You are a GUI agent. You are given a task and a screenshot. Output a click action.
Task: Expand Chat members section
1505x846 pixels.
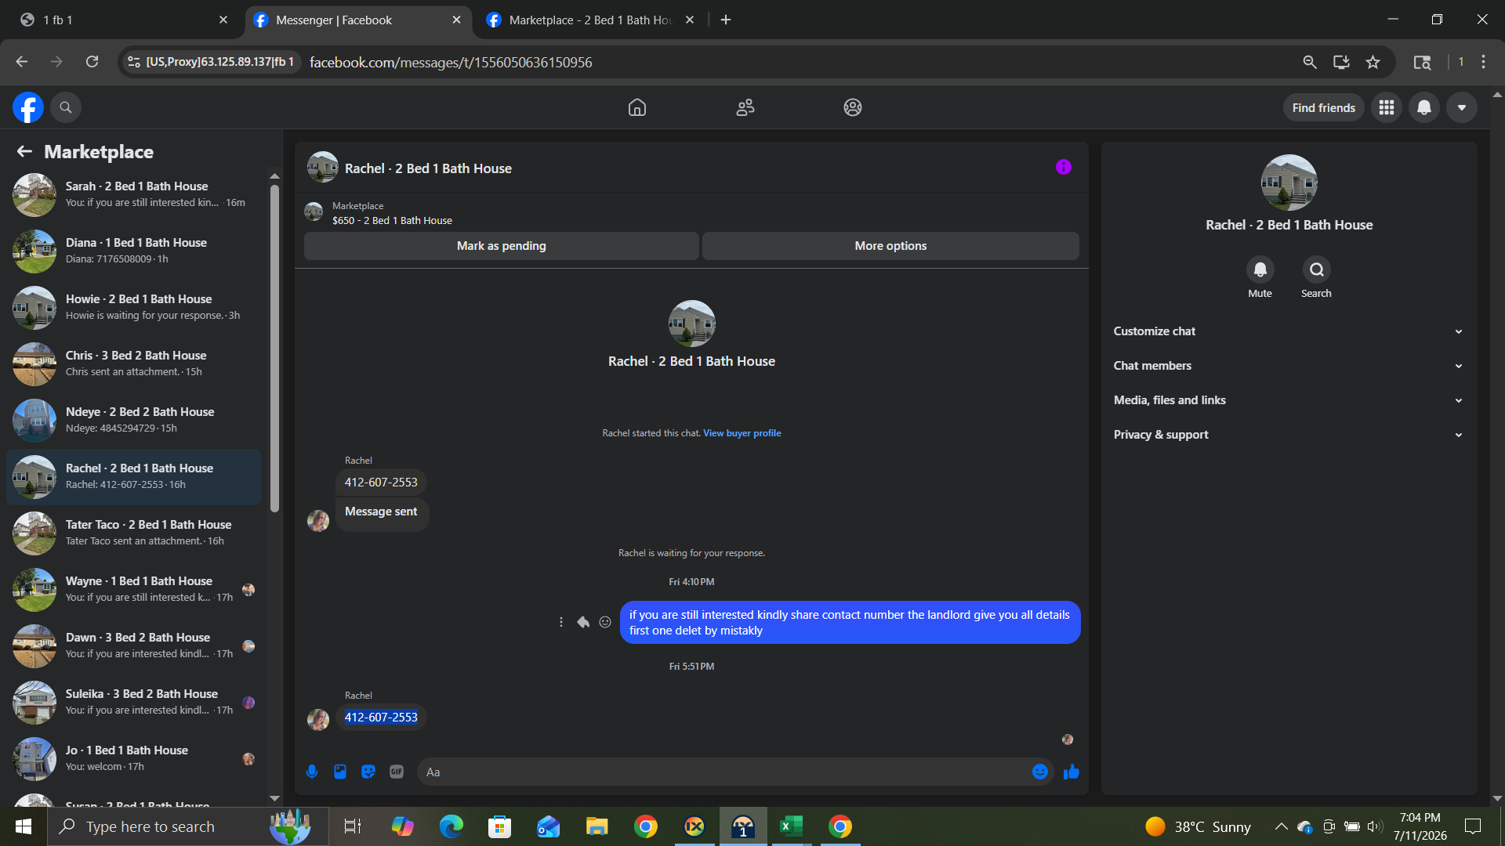pos(1289,366)
